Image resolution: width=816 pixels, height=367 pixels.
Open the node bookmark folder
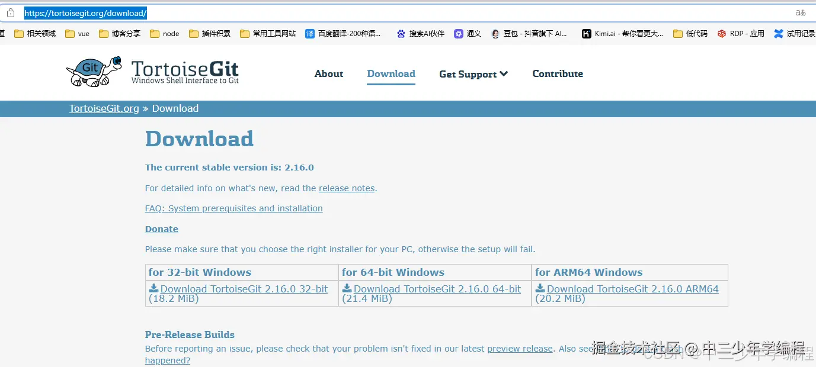[x=165, y=34]
